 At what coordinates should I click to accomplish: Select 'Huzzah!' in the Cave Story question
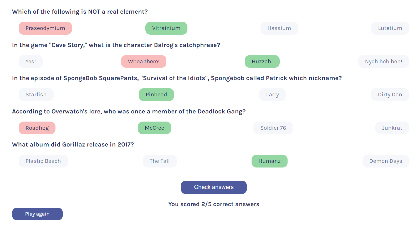[x=262, y=61]
